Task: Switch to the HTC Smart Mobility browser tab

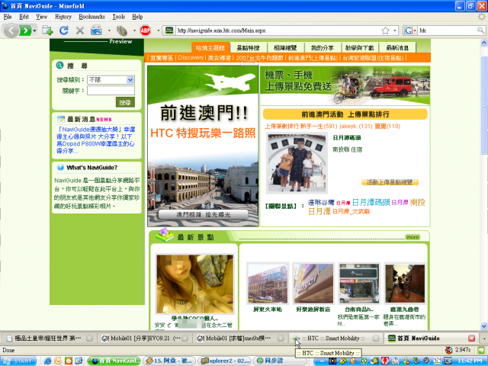Action: (335, 339)
